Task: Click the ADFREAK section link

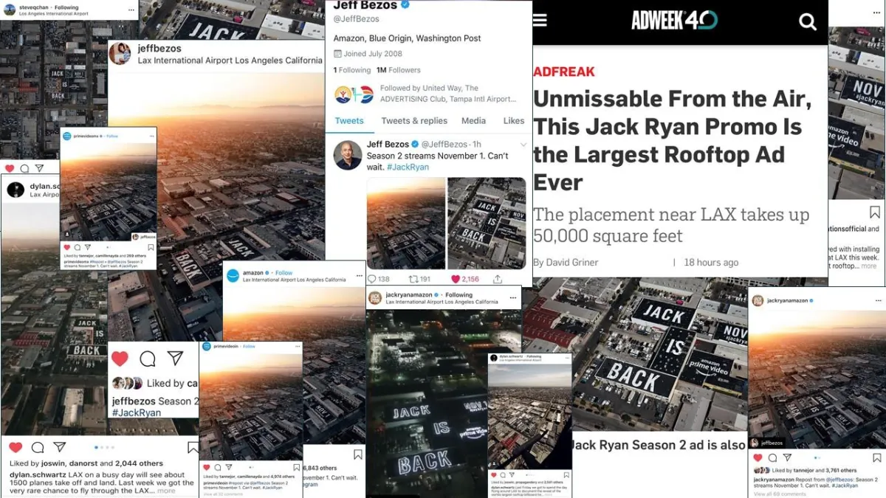Action: click(x=564, y=72)
